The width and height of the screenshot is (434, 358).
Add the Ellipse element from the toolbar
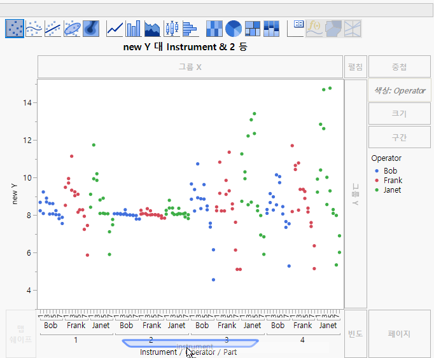(x=72, y=29)
